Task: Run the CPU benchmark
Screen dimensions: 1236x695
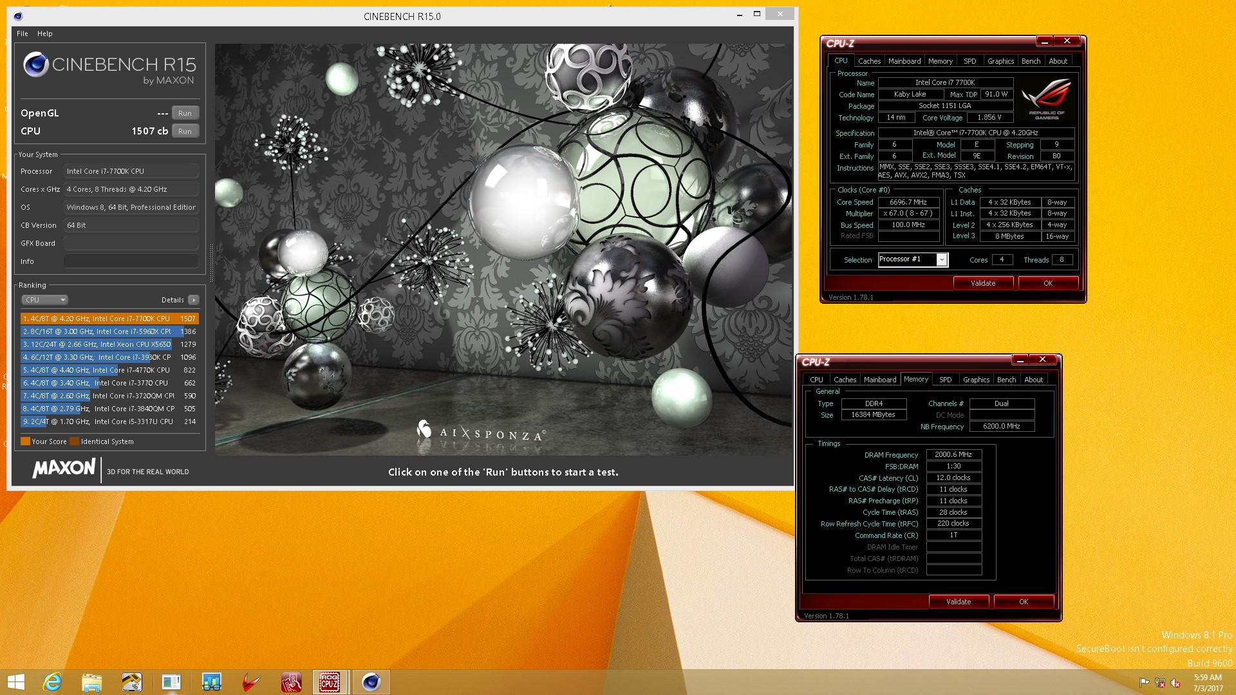Action: click(x=185, y=131)
